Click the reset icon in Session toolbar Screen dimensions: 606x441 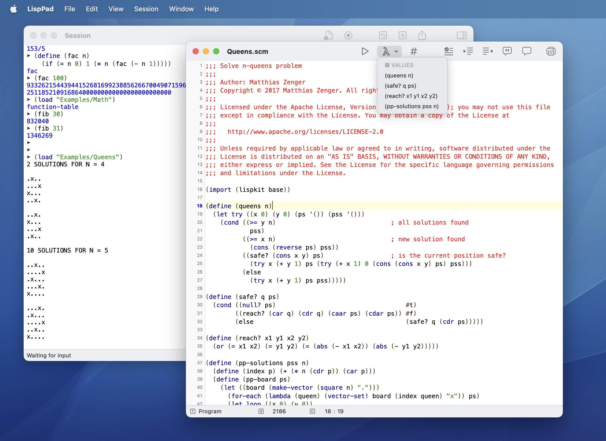[x=383, y=35]
